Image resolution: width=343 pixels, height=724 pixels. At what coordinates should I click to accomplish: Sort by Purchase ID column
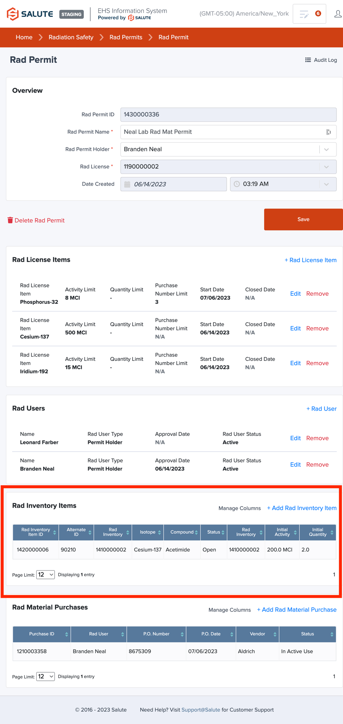pos(66,634)
